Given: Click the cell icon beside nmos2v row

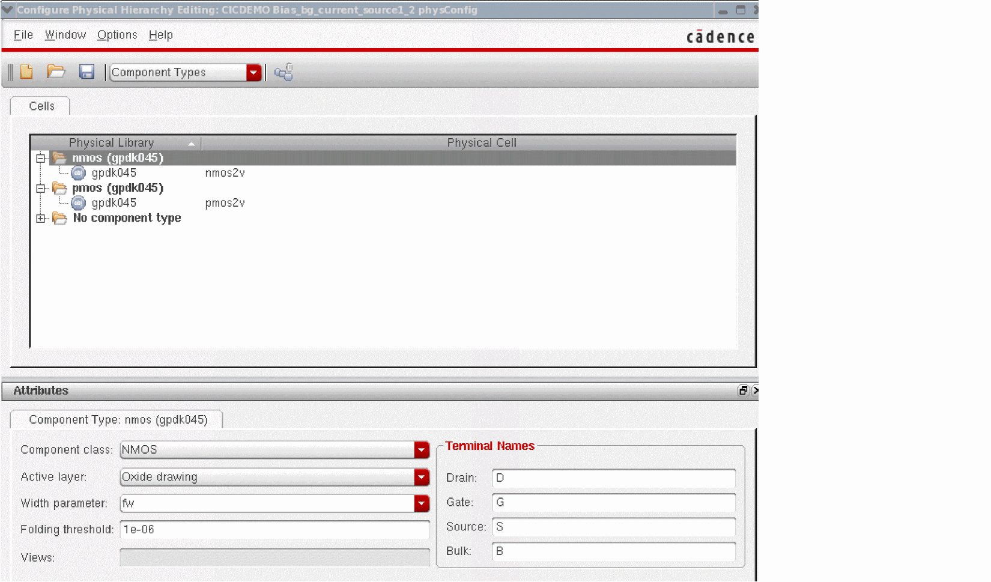Looking at the screenshot, I should pos(78,173).
